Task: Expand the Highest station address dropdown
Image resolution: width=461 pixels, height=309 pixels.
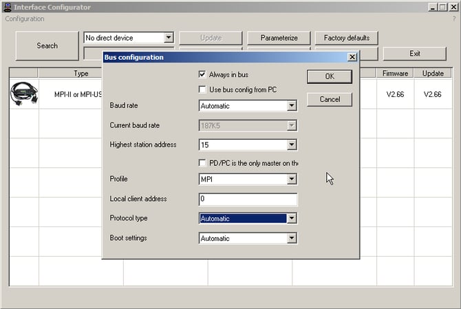Action: pyautogui.click(x=292, y=145)
